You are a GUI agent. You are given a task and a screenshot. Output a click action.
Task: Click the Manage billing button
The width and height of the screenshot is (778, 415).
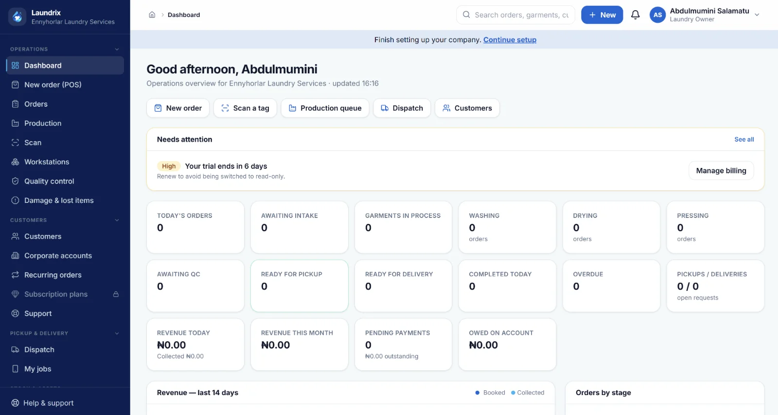721,170
